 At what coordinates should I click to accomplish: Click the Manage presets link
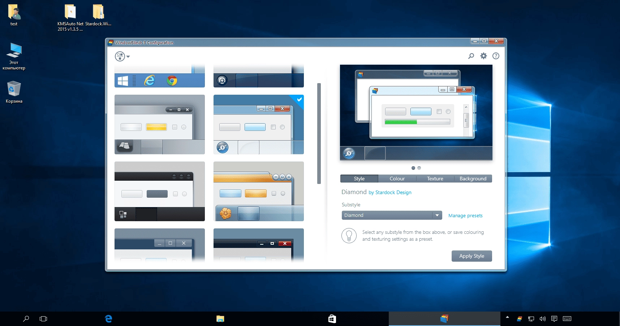(x=465, y=216)
